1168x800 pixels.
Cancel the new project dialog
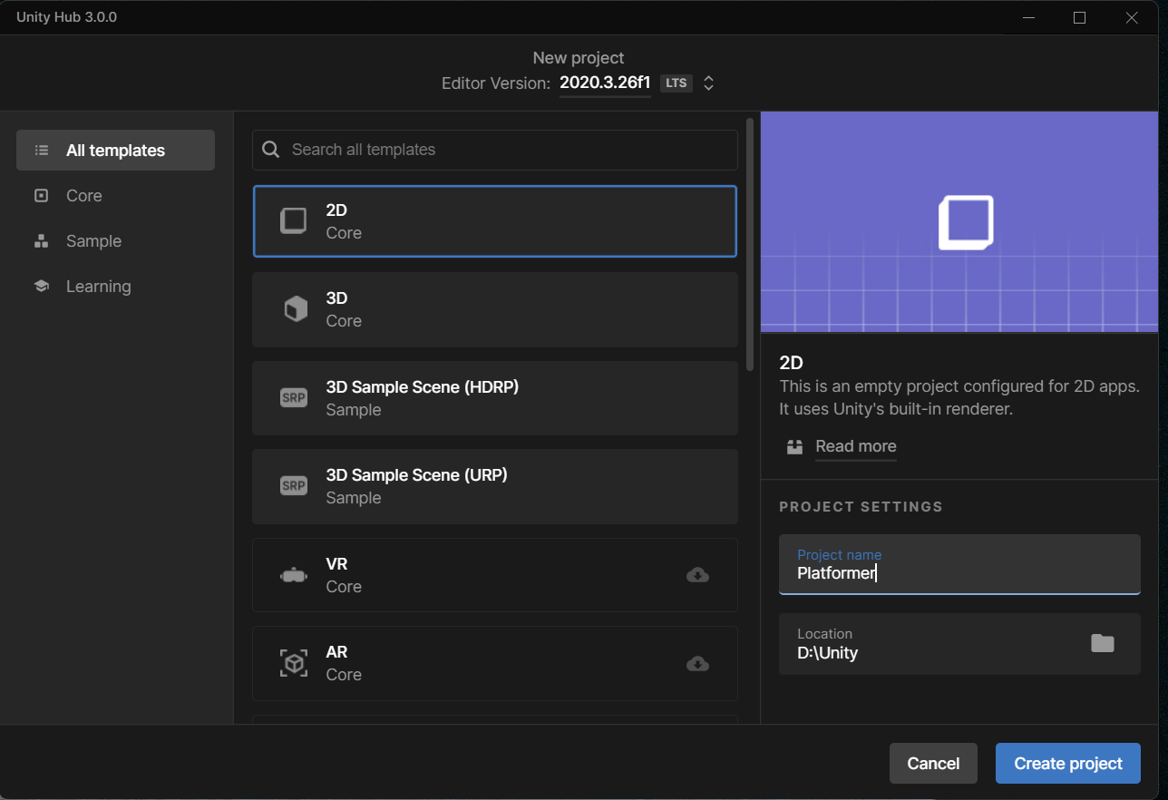933,764
